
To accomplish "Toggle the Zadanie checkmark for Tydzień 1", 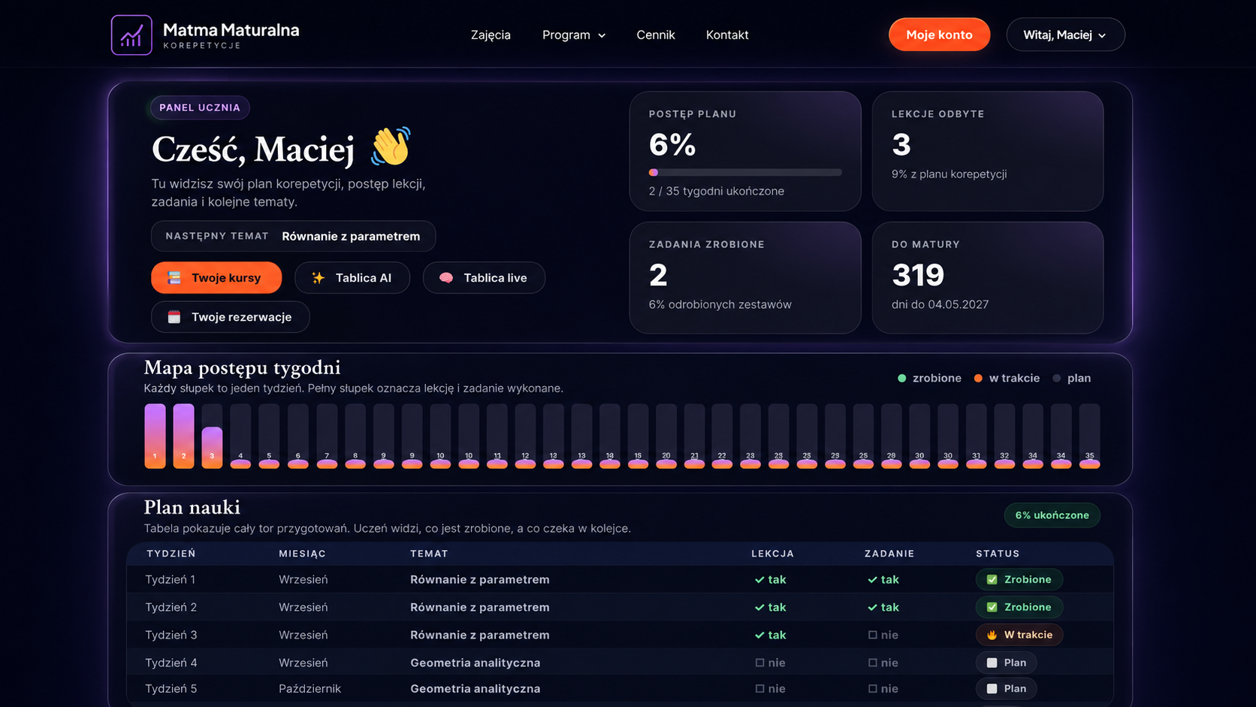I will click(x=872, y=579).
